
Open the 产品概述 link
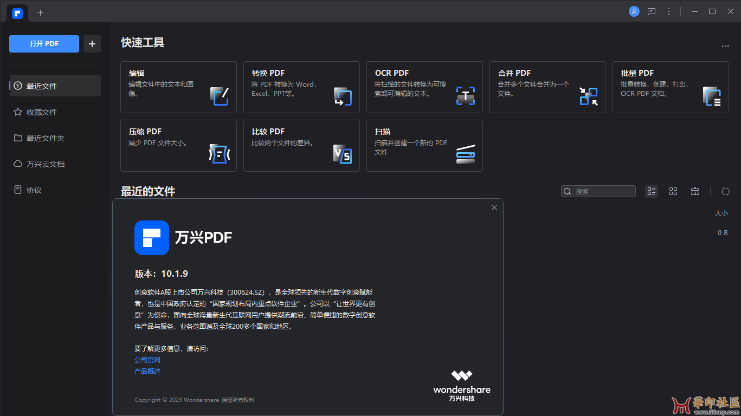pos(147,371)
